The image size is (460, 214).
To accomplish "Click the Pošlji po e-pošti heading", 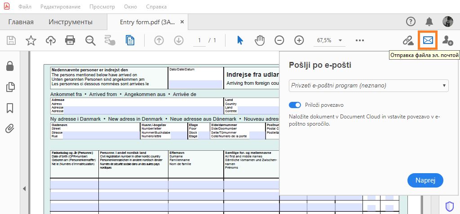I will (x=320, y=65).
